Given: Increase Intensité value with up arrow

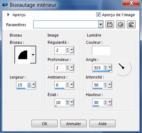Looking at the screenshot, I should click(x=106, y=84).
